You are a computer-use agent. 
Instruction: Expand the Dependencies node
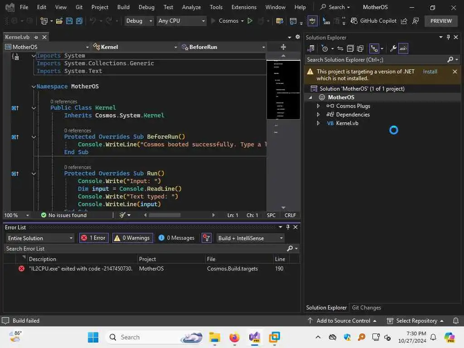click(x=318, y=115)
